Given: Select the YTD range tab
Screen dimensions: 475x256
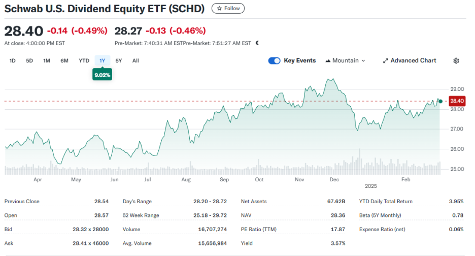Looking at the screenshot, I should pos(84,60).
